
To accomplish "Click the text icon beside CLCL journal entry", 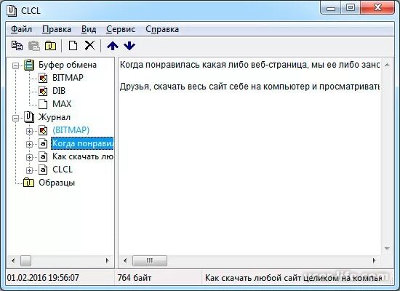I will tap(43, 170).
